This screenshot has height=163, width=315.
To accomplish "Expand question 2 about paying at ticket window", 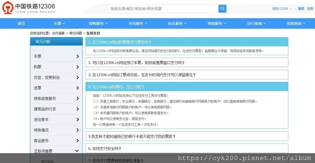I will (x=187, y=62).
